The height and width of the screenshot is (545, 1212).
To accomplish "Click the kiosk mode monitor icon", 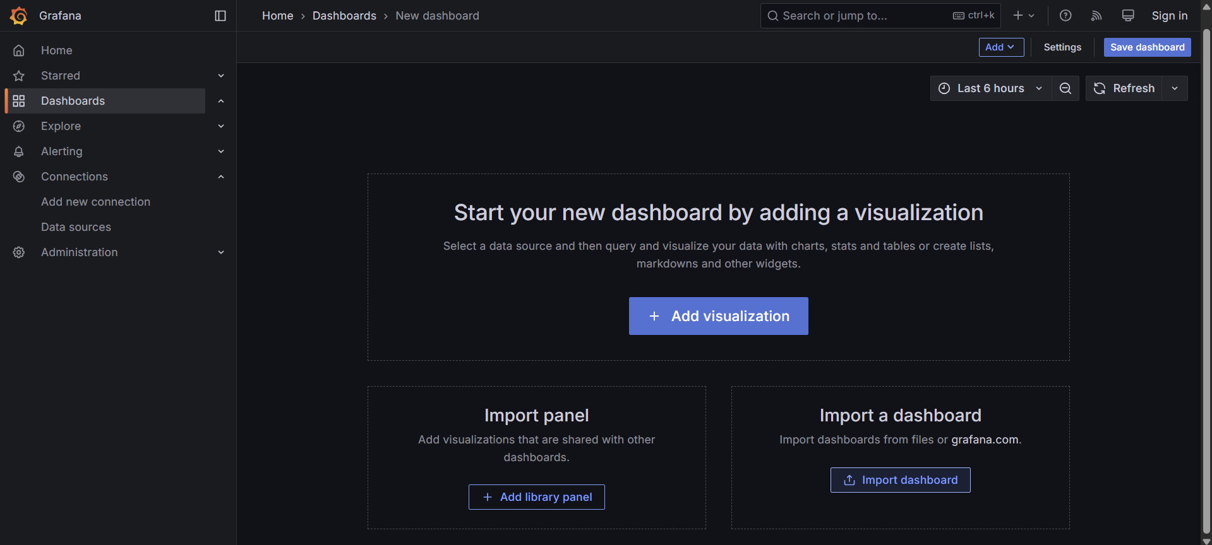I will [1128, 16].
